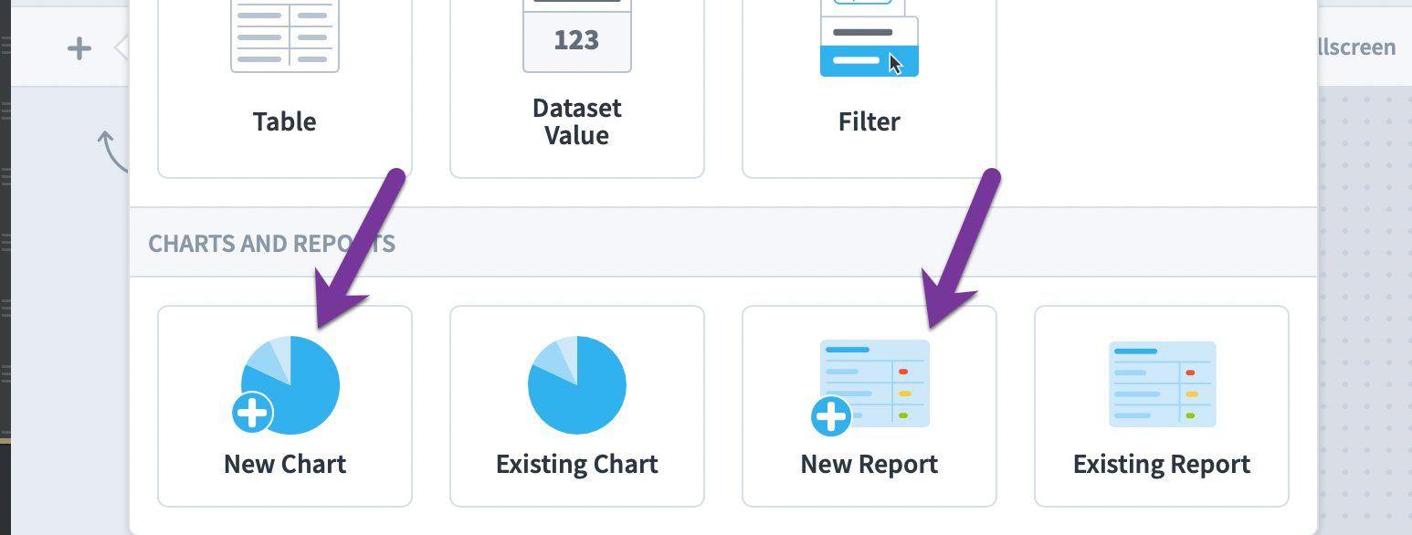Viewport: 1412px width, 535px height.
Task: Click the plus badge on New Chart
Action: pyautogui.click(x=252, y=413)
